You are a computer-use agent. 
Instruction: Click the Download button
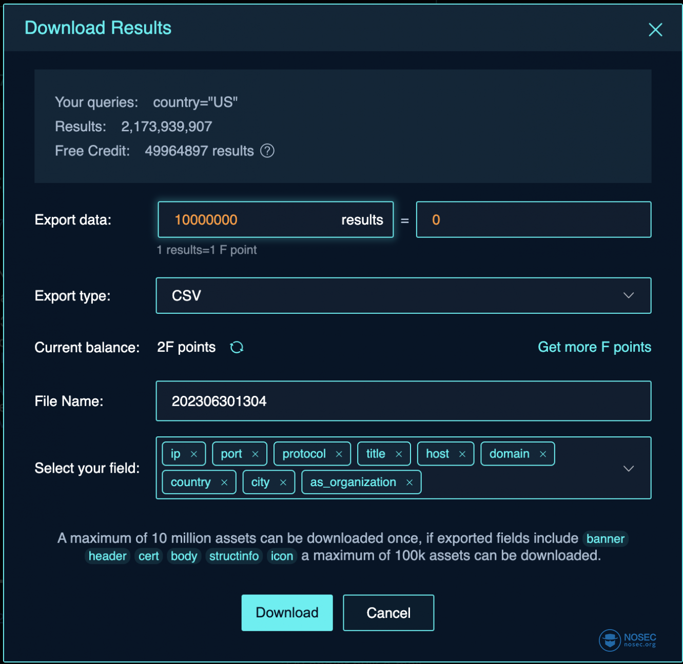(x=287, y=613)
